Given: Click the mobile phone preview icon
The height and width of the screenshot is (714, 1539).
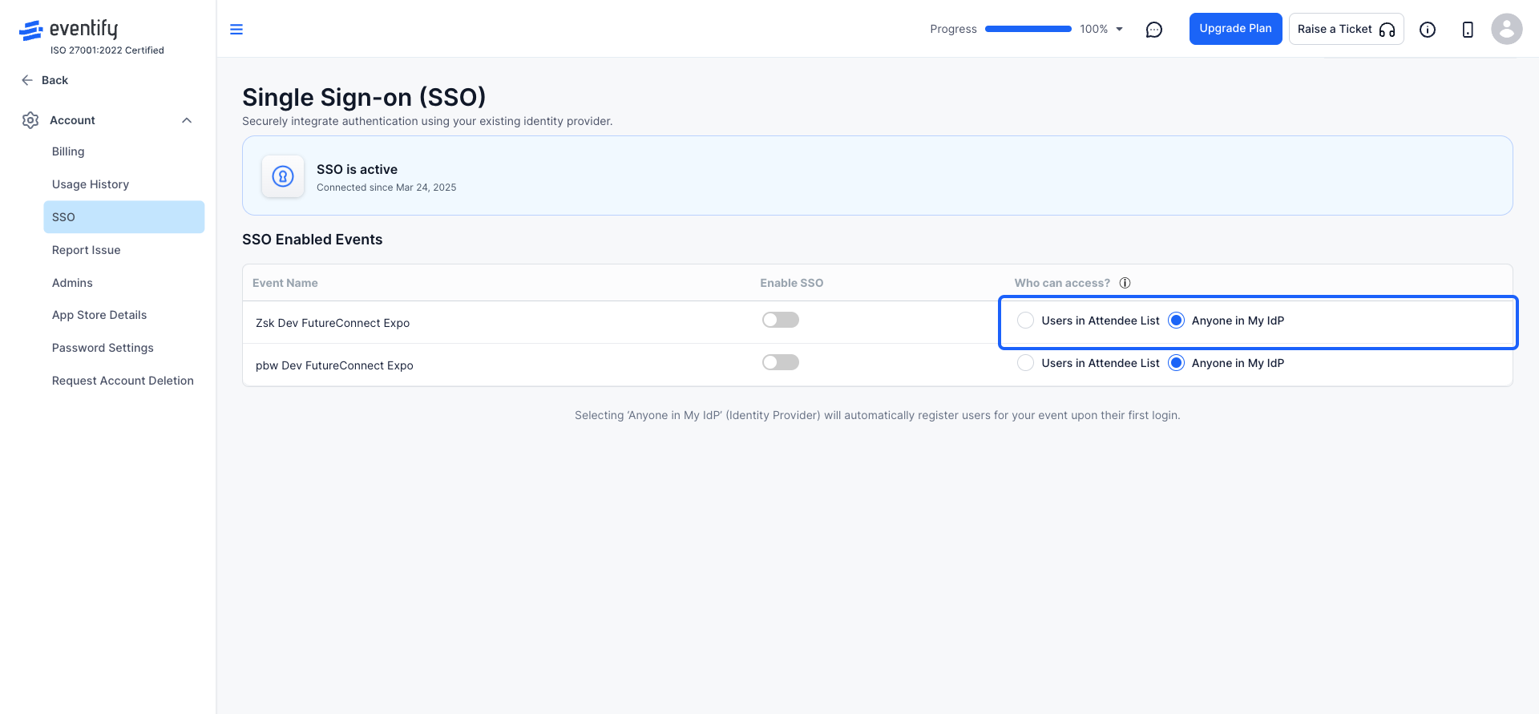Looking at the screenshot, I should click(1467, 30).
